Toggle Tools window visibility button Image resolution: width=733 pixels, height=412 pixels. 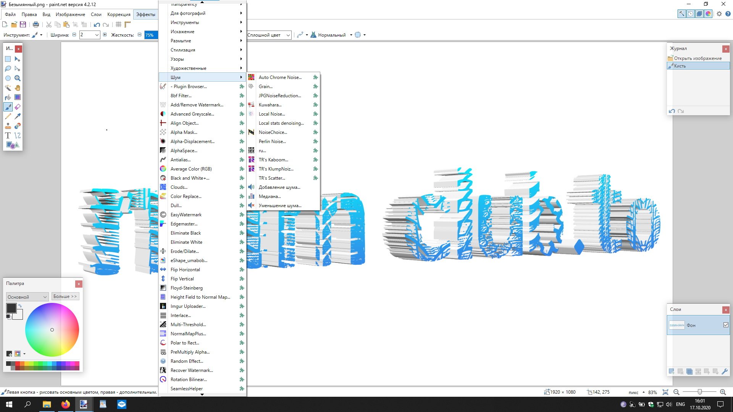[681, 14]
